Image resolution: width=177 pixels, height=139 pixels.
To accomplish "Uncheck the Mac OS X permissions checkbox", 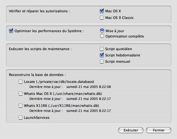I will point(102,11).
